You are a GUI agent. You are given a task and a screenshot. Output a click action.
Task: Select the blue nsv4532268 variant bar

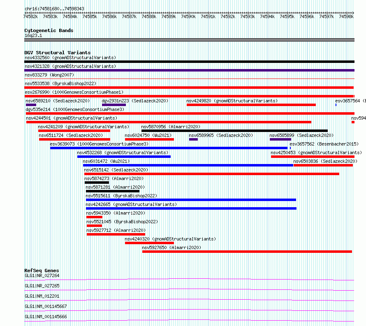coord(124,157)
